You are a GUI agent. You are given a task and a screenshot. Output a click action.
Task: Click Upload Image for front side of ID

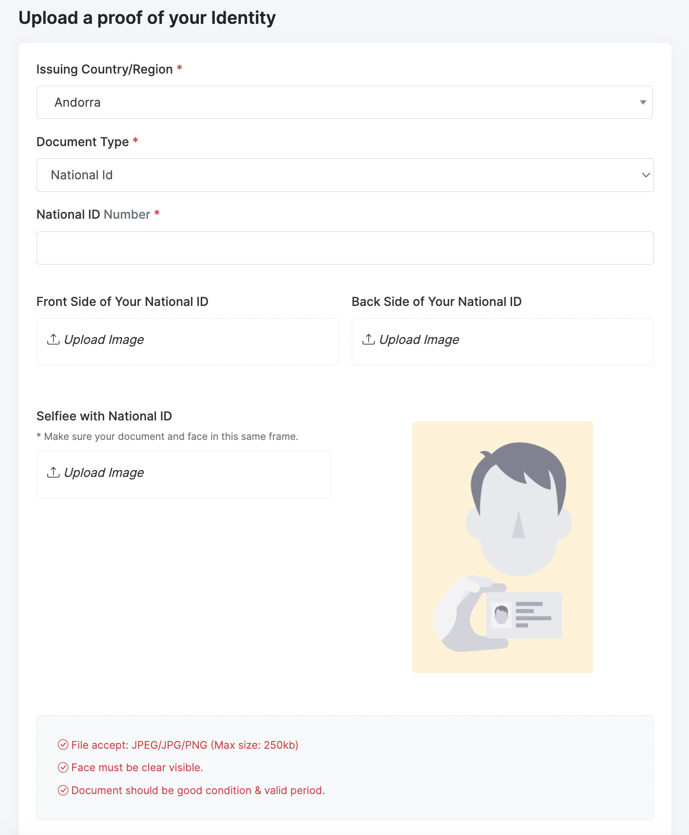[x=104, y=340]
